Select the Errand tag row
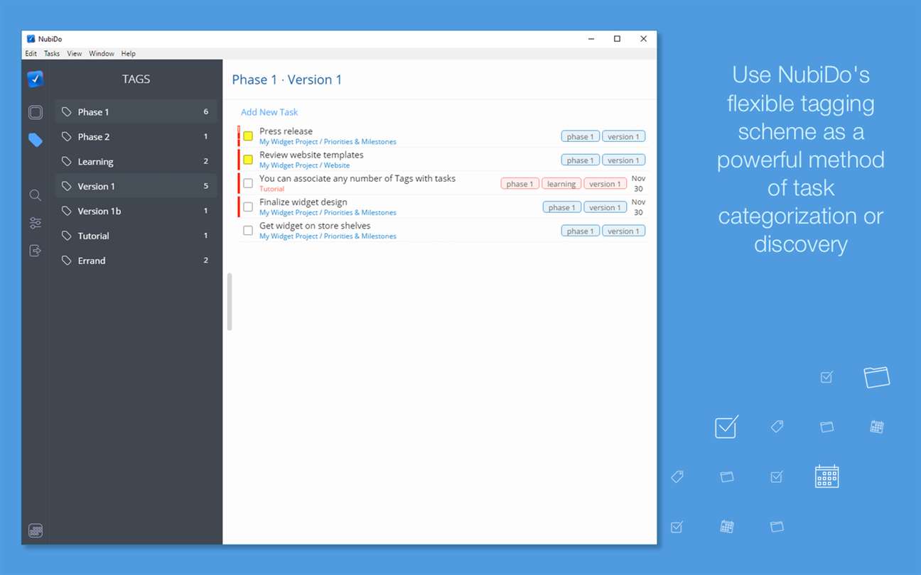Viewport: 921px width, 575px height. (x=136, y=261)
